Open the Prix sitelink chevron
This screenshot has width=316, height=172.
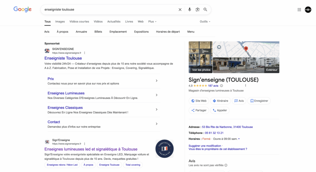pyautogui.click(x=156, y=81)
